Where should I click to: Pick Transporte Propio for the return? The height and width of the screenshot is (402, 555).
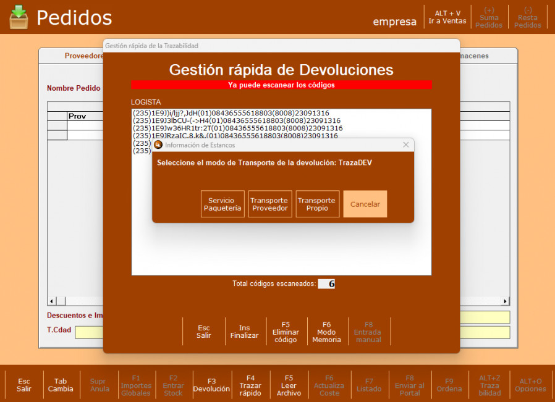(317, 204)
